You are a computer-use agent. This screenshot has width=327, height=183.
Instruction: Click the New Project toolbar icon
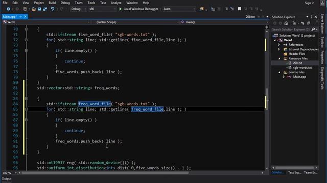25,9
